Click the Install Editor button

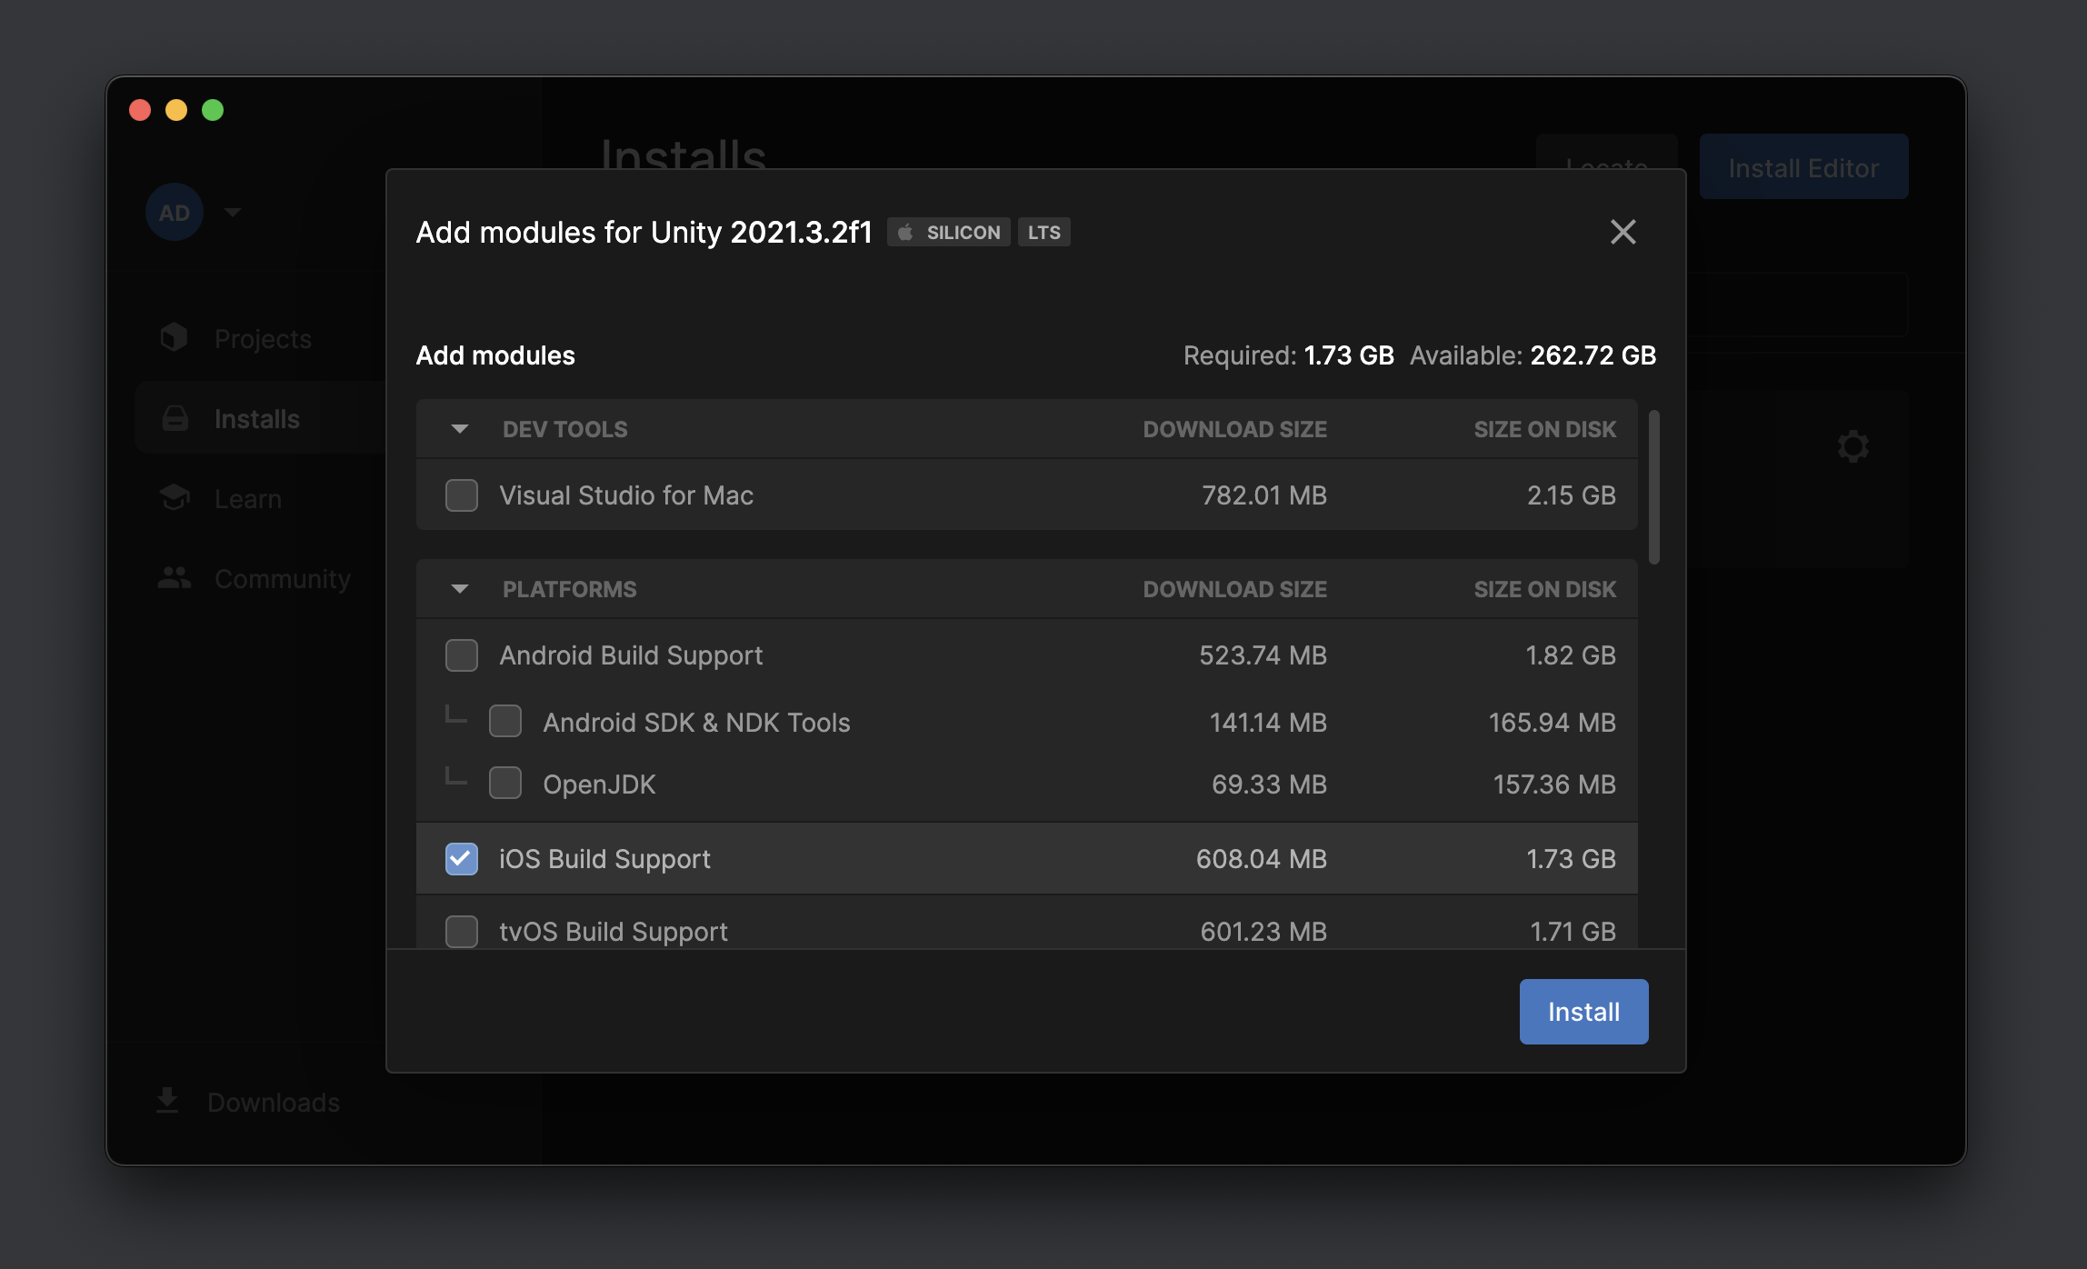click(1803, 165)
